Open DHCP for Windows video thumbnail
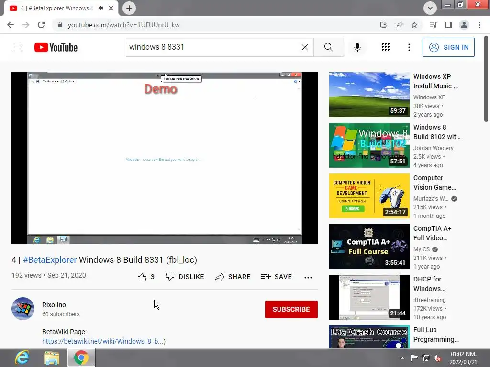490x367 pixels. (x=369, y=297)
